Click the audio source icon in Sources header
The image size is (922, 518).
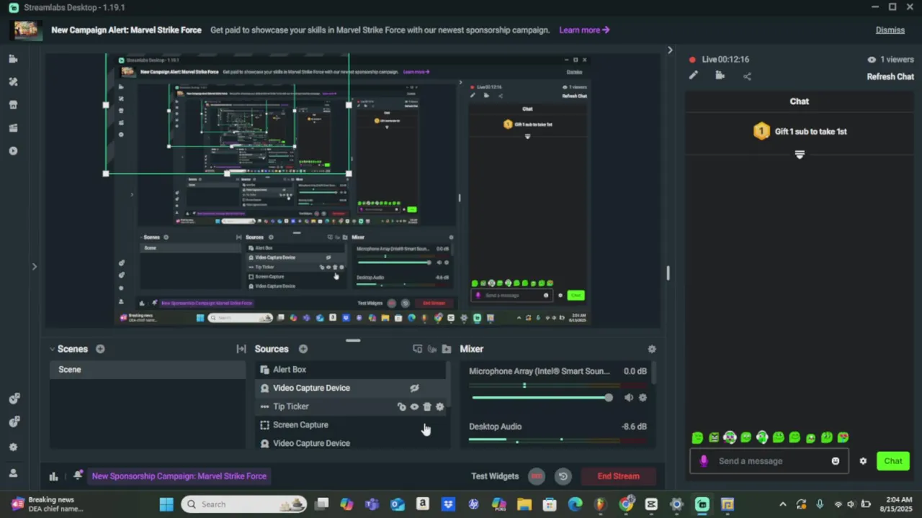pyautogui.click(x=432, y=349)
